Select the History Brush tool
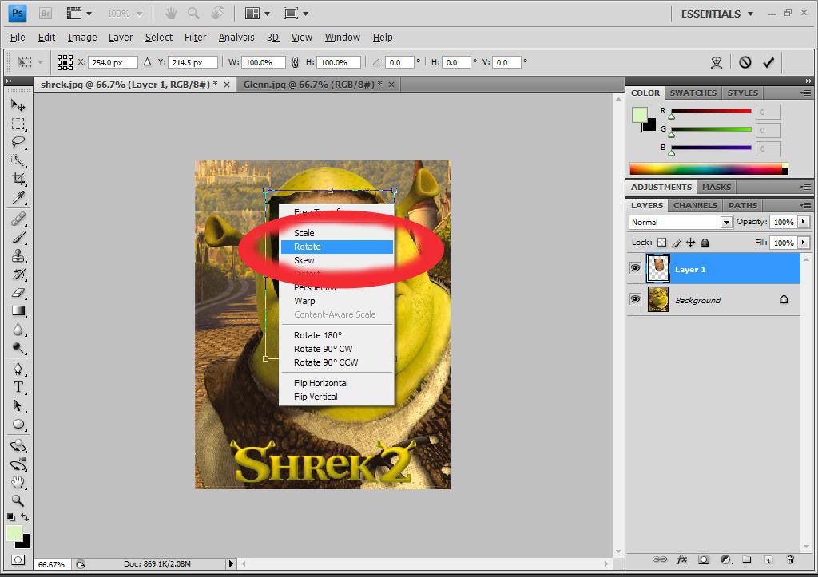The height and width of the screenshot is (577, 818). 18,275
